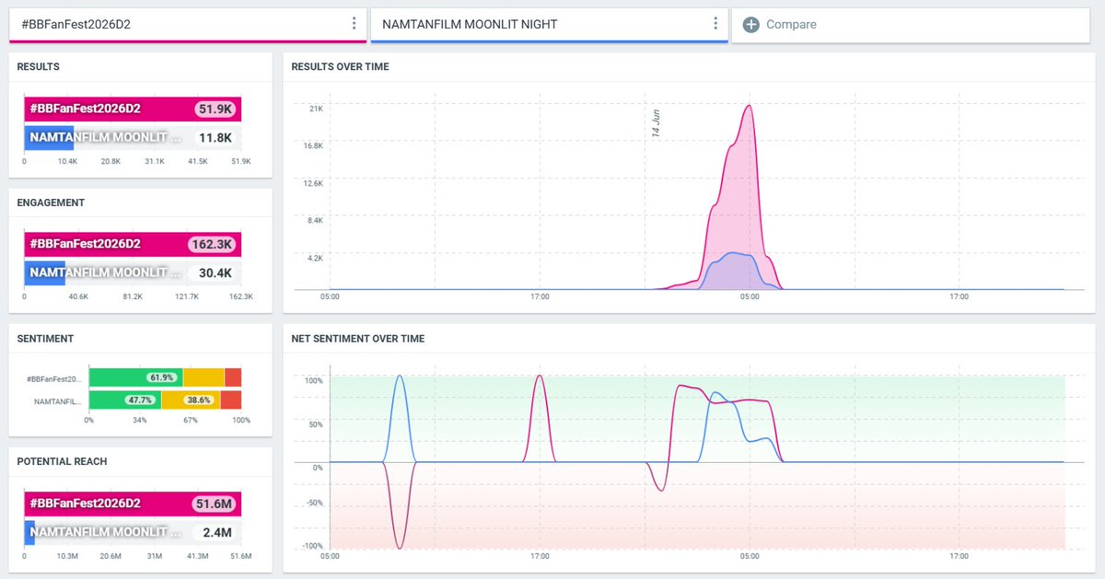Viewport: 1105px width, 579px height.
Task: Click the SENTIMENT panel heading
Action: pos(45,339)
